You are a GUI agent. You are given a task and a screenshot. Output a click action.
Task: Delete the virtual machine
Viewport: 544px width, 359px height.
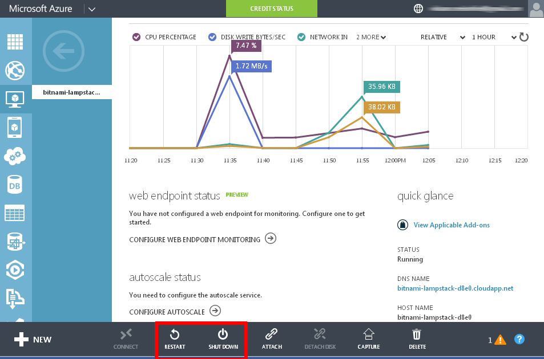pyautogui.click(x=417, y=339)
